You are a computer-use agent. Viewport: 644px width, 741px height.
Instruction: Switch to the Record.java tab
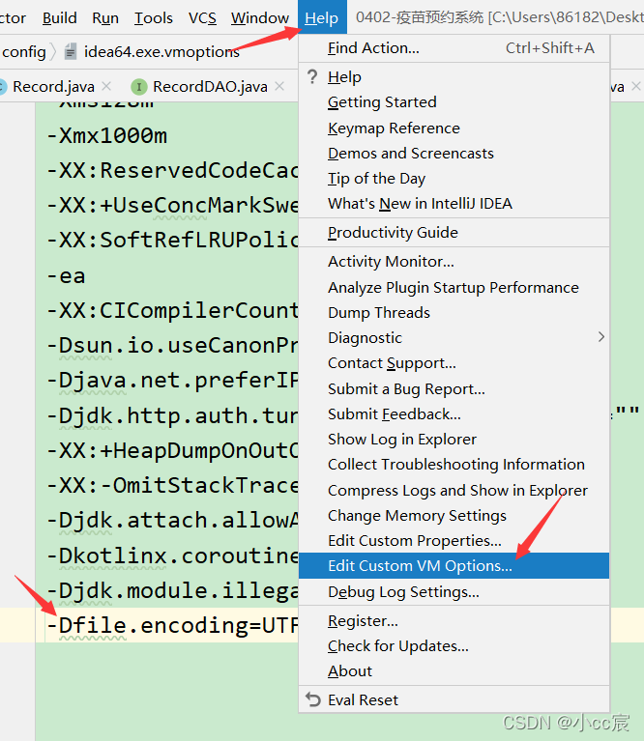point(53,87)
